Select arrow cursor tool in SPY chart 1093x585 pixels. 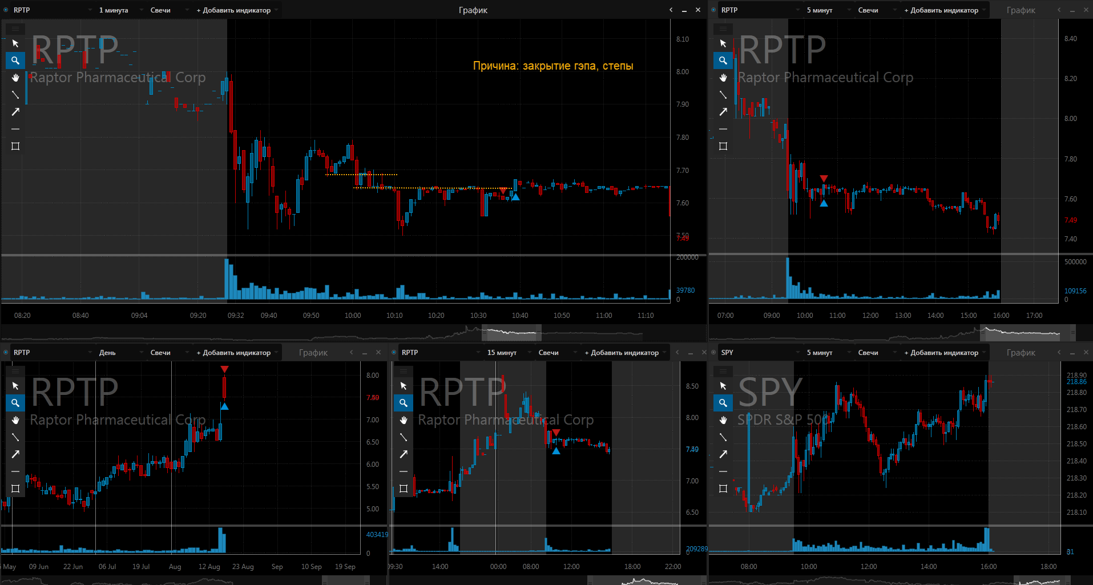click(x=723, y=386)
